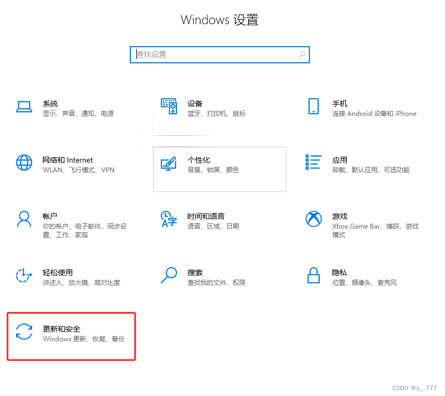
Task: Open the 设备 settings title
Action: coord(195,104)
